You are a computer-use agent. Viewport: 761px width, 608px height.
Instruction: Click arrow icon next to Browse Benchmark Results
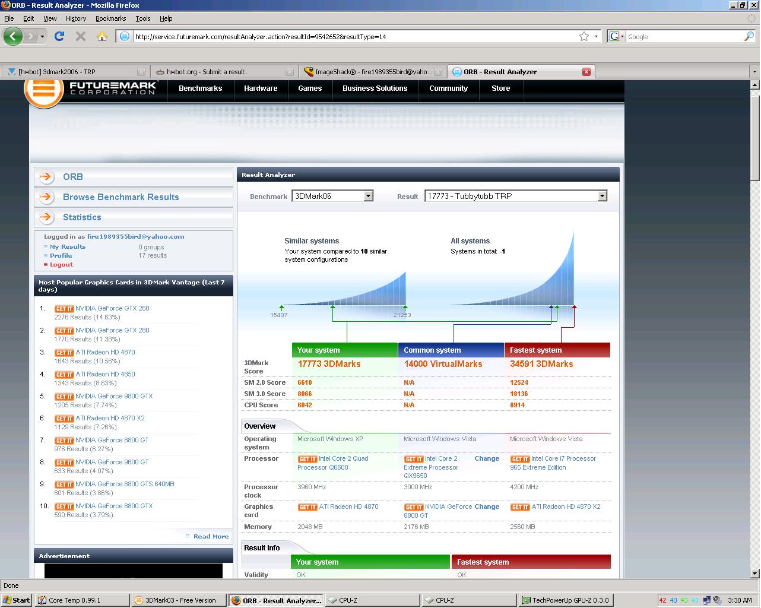tap(46, 197)
